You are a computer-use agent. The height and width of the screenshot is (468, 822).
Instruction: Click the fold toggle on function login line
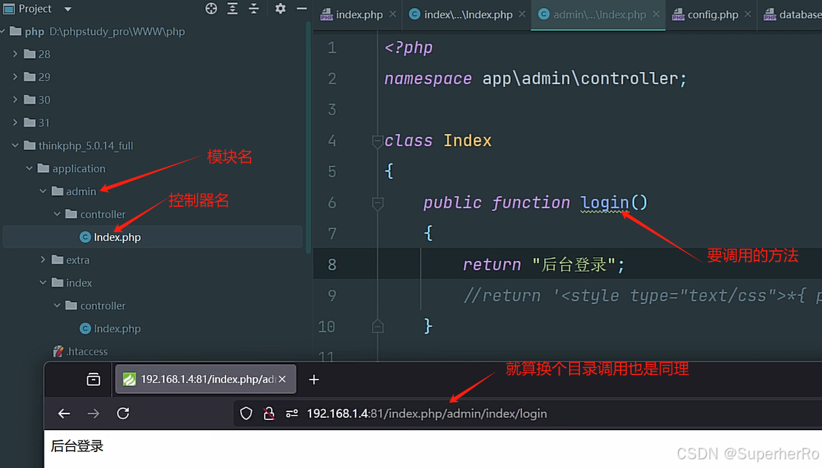pos(377,203)
